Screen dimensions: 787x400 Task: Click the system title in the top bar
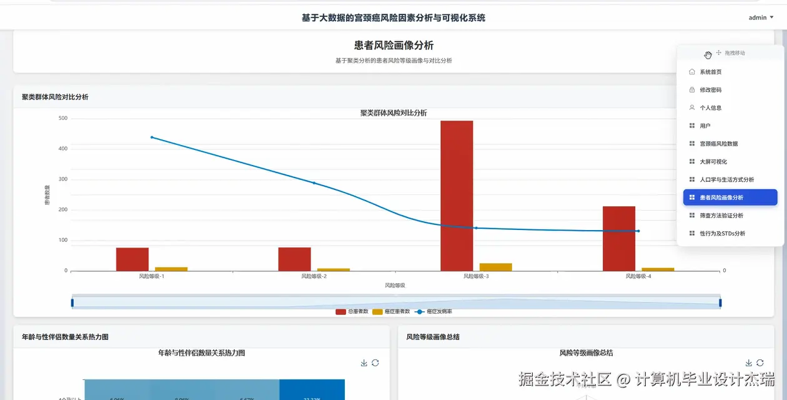coord(393,17)
